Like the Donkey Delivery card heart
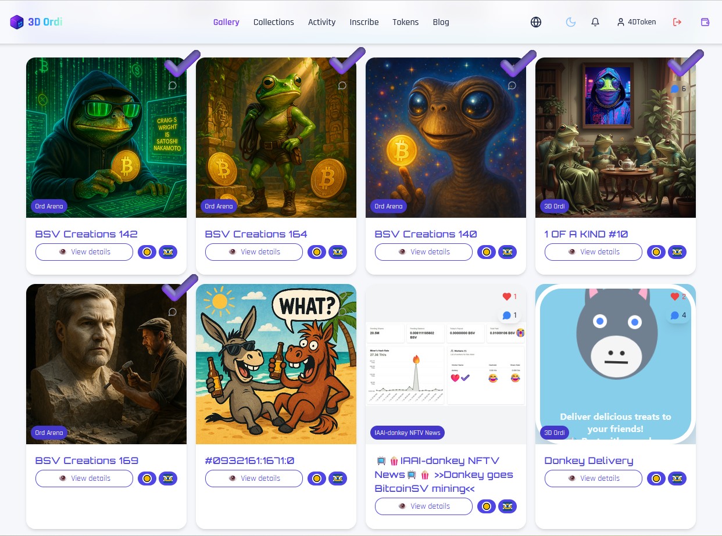Viewport: 722px width, 536px height. point(679,297)
